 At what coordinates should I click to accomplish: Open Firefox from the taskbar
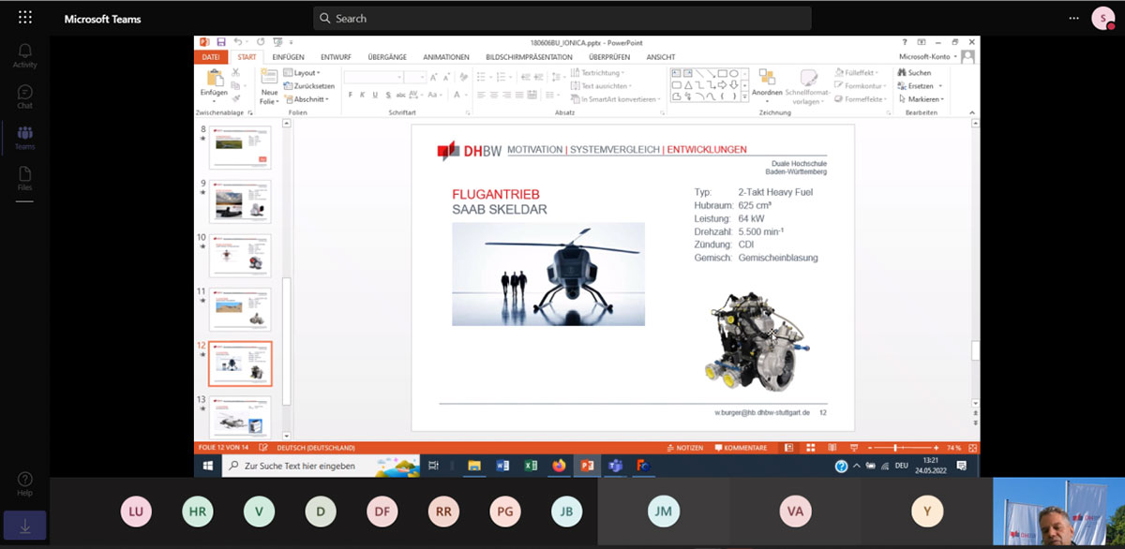click(559, 466)
